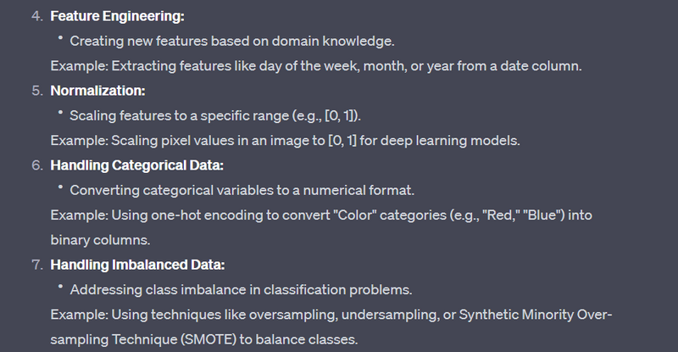Click the "Addressing class imbalance" bullet text
This screenshot has width=678, height=352.
[241, 290]
